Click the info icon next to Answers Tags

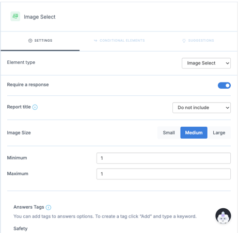pos(49,207)
